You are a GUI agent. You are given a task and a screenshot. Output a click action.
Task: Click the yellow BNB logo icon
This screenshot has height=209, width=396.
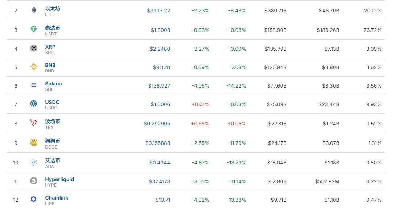34,67
